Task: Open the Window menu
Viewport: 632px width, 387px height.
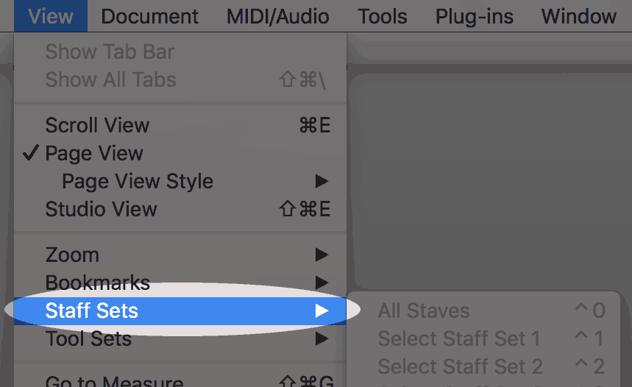Action: (x=579, y=16)
